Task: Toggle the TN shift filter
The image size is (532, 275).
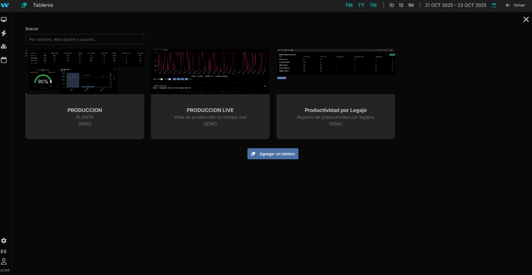Action: 373,5
